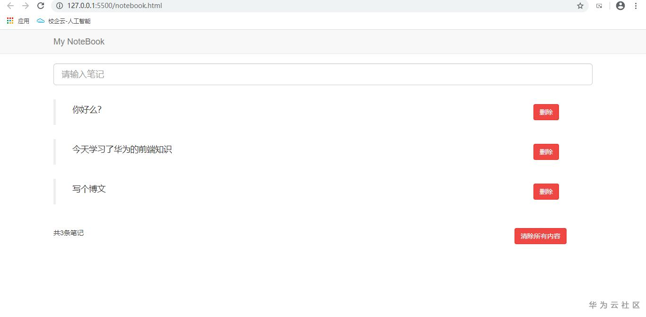Click the 请输入笔记 input field

click(323, 74)
